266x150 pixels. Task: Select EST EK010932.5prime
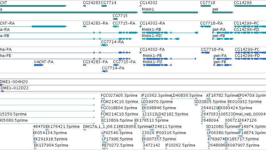244,102
